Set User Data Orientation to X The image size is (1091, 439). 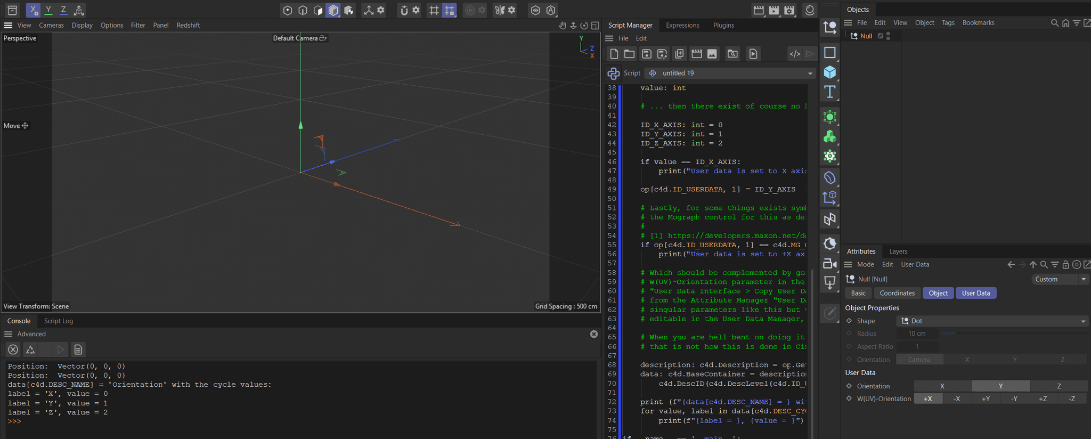942,386
